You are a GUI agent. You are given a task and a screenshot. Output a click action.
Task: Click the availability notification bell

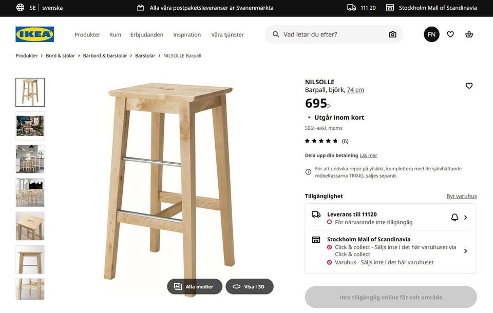click(454, 217)
